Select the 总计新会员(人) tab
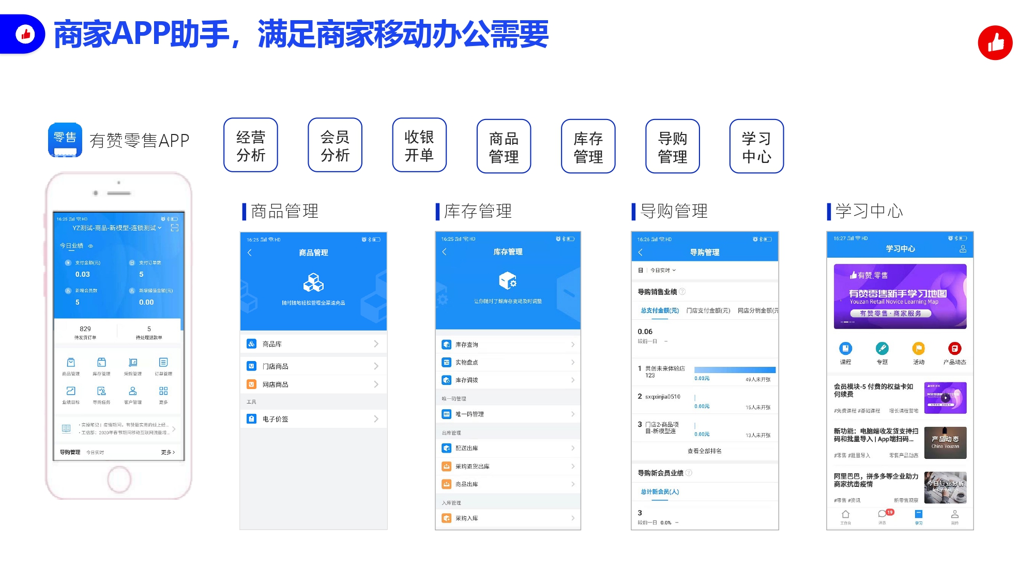Screen dimensions: 1034x582 click(660, 492)
